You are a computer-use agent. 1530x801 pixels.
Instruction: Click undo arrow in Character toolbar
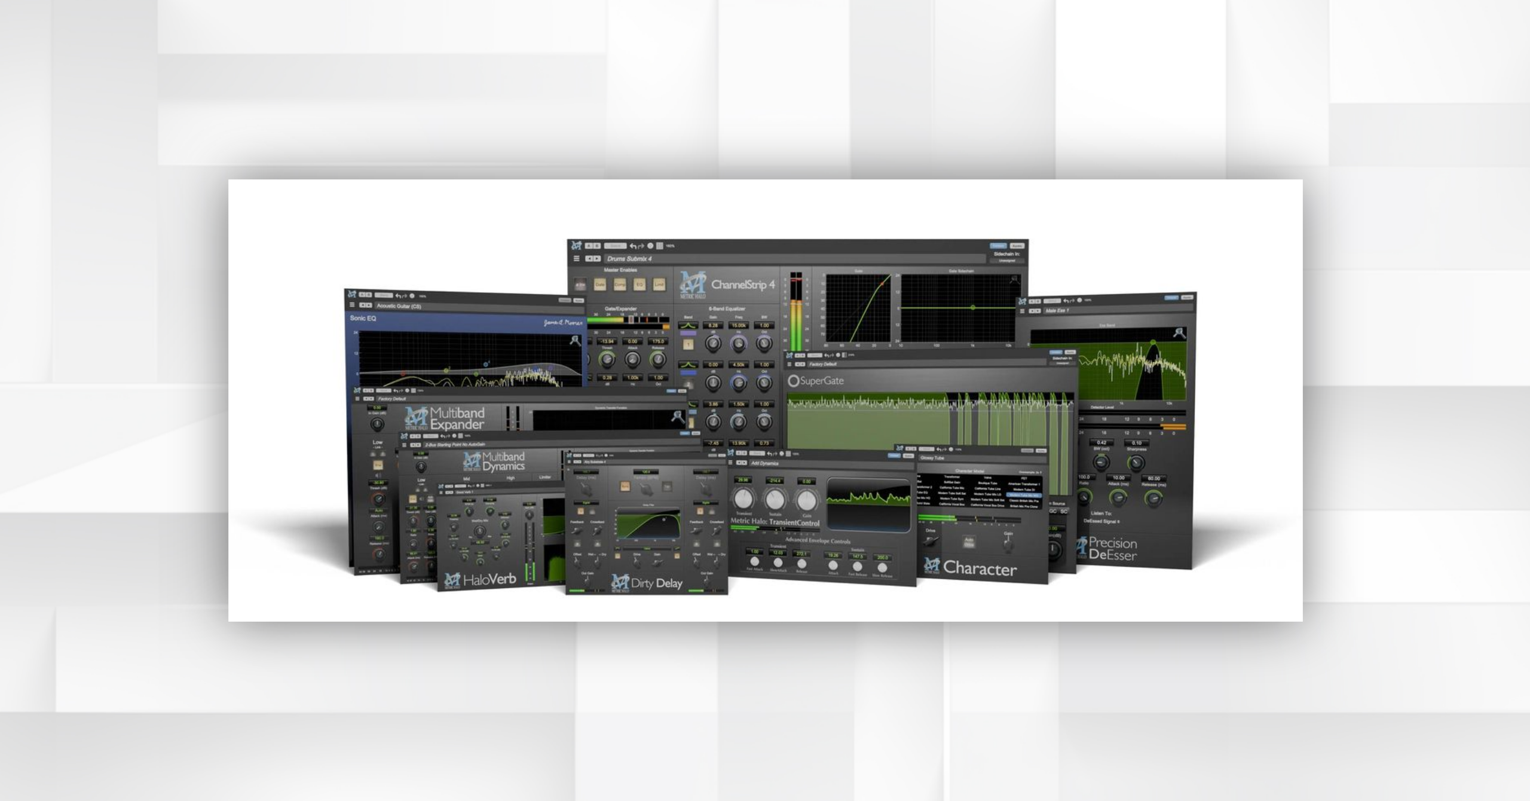coord(939,450)
